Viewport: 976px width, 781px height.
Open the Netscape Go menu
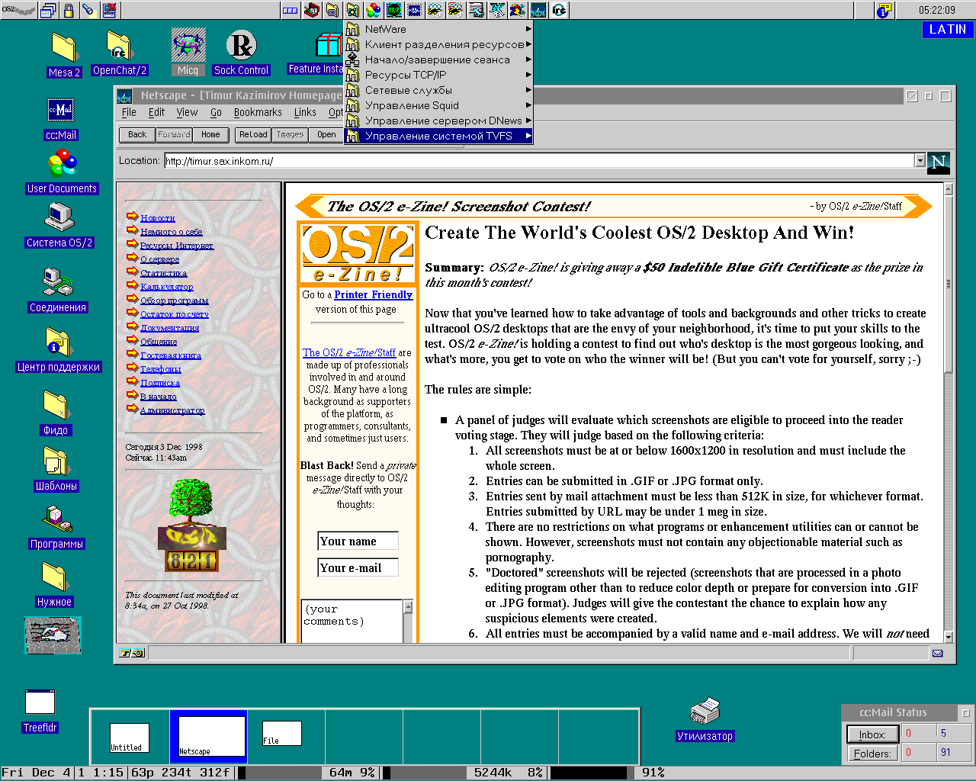pos(216,112)
